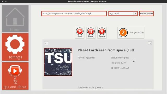167x94 pixels.
Task: Click the 'Speed: 642.39KiB/s' text
Action: [x=120, y=68]
